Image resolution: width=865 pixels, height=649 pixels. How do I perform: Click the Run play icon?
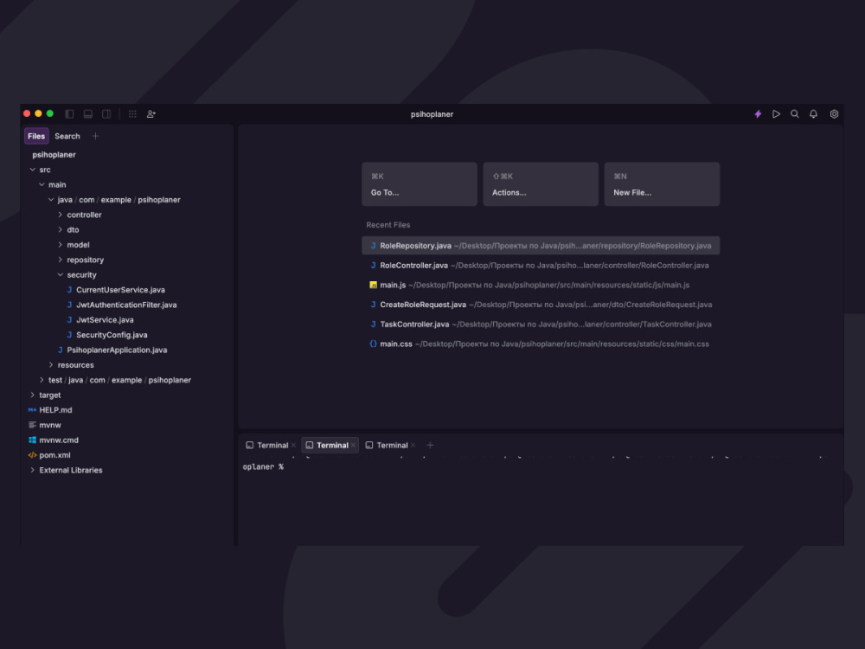(776, 113)
